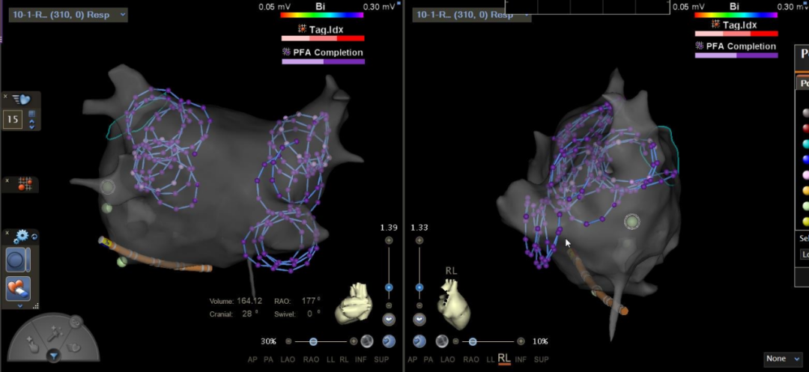The image size is (809, 372).
Task: Switch the left pane to AP view
Action: [252, 360]
